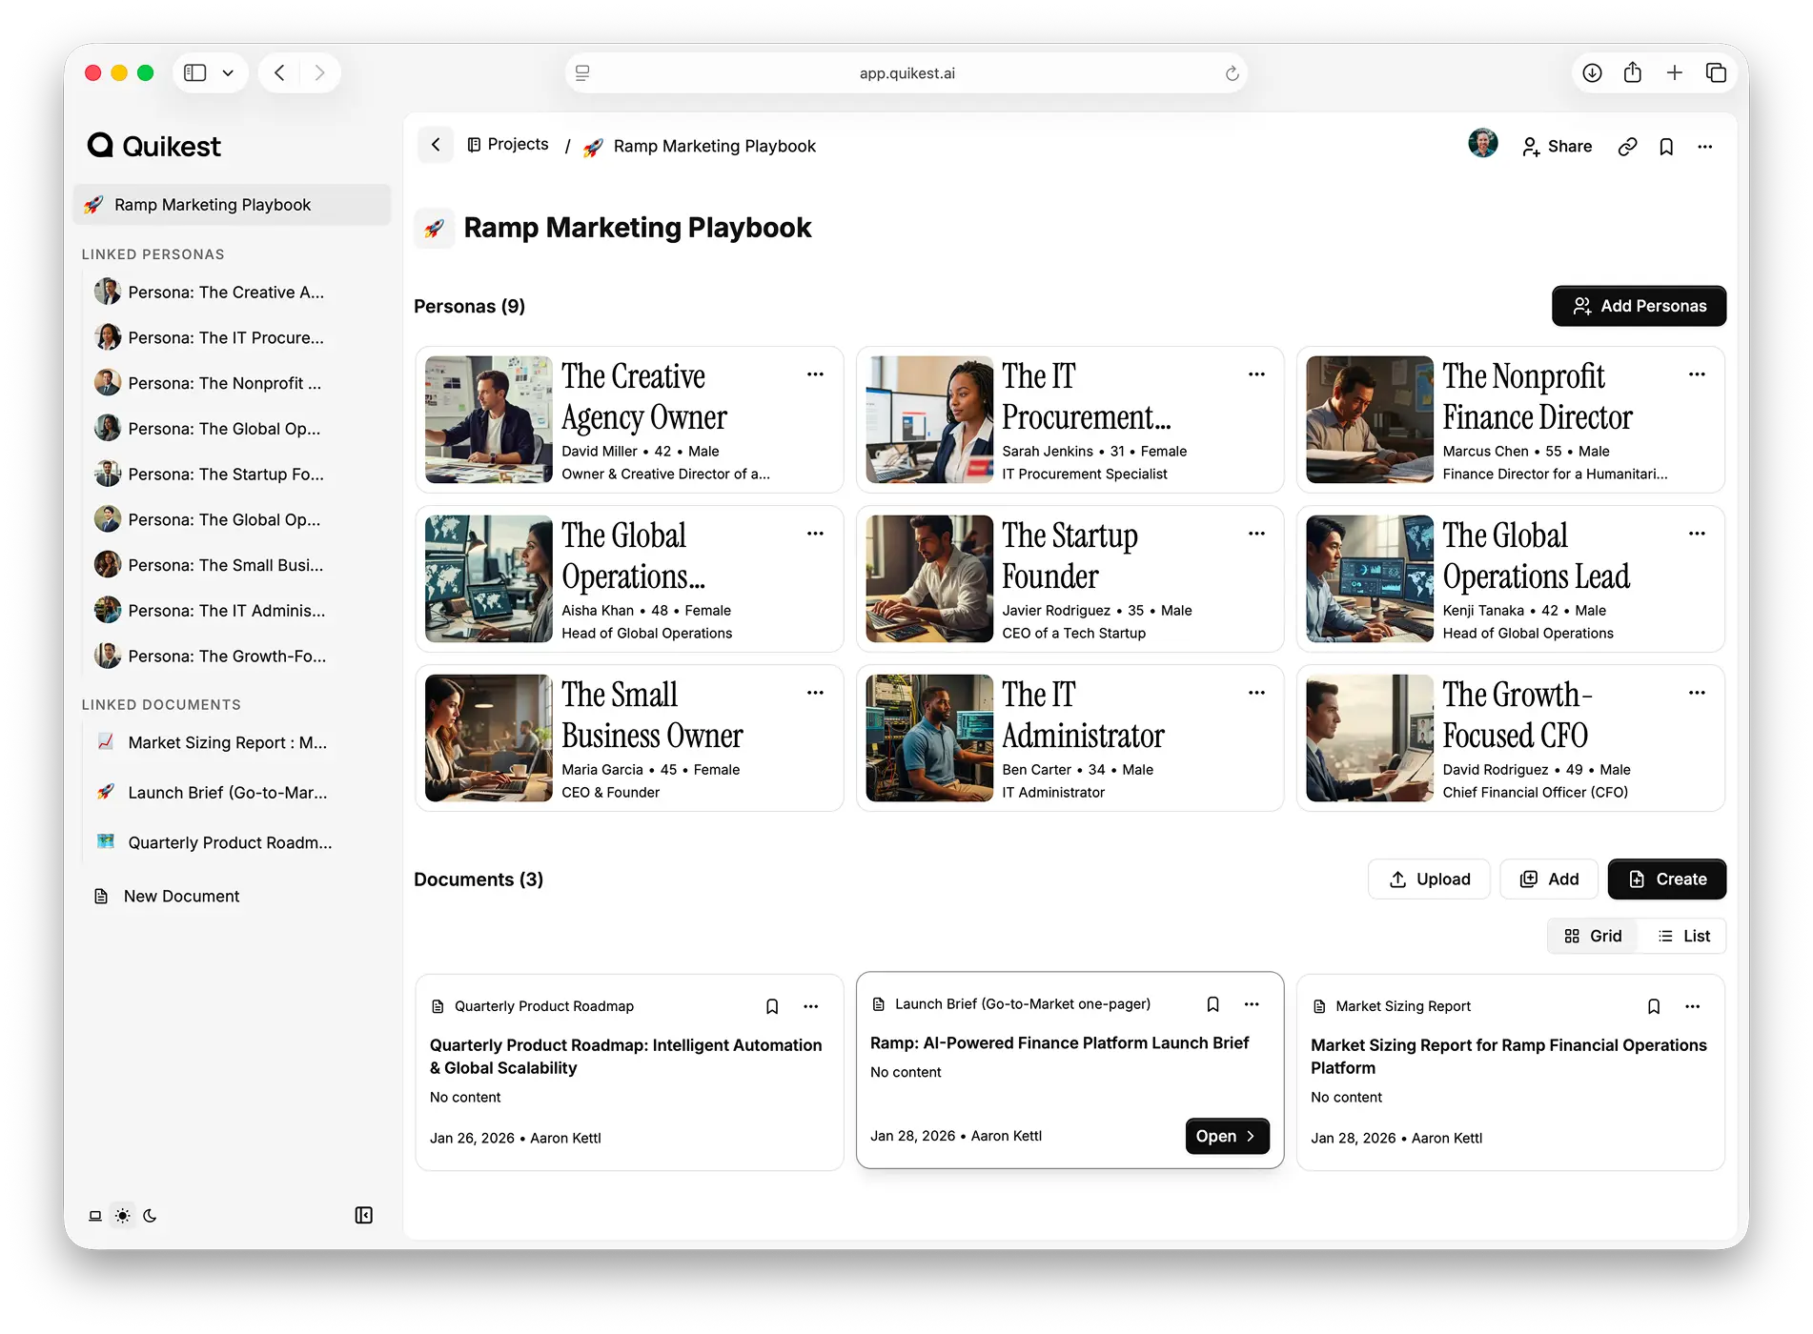Switch to system theme with the laptop icon

pos(95,1215)
